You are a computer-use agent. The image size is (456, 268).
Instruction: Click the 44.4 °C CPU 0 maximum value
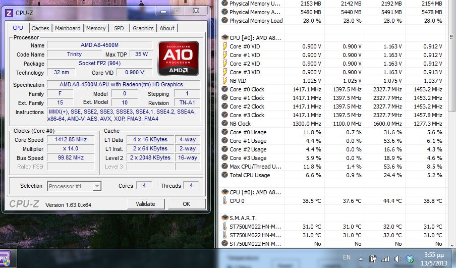click(392, 201)
